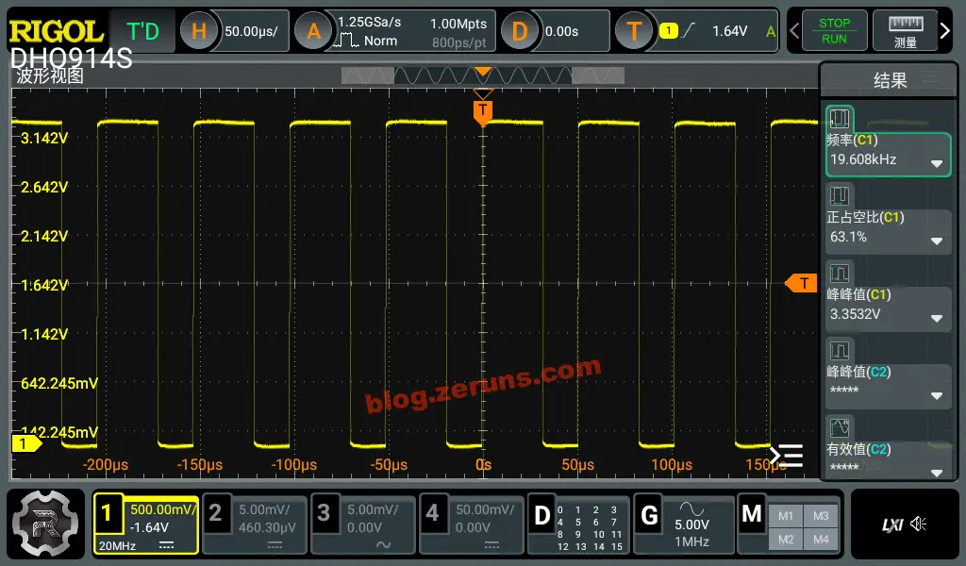
Task: Open the Measure ruler button
Action: pos(905,31)
